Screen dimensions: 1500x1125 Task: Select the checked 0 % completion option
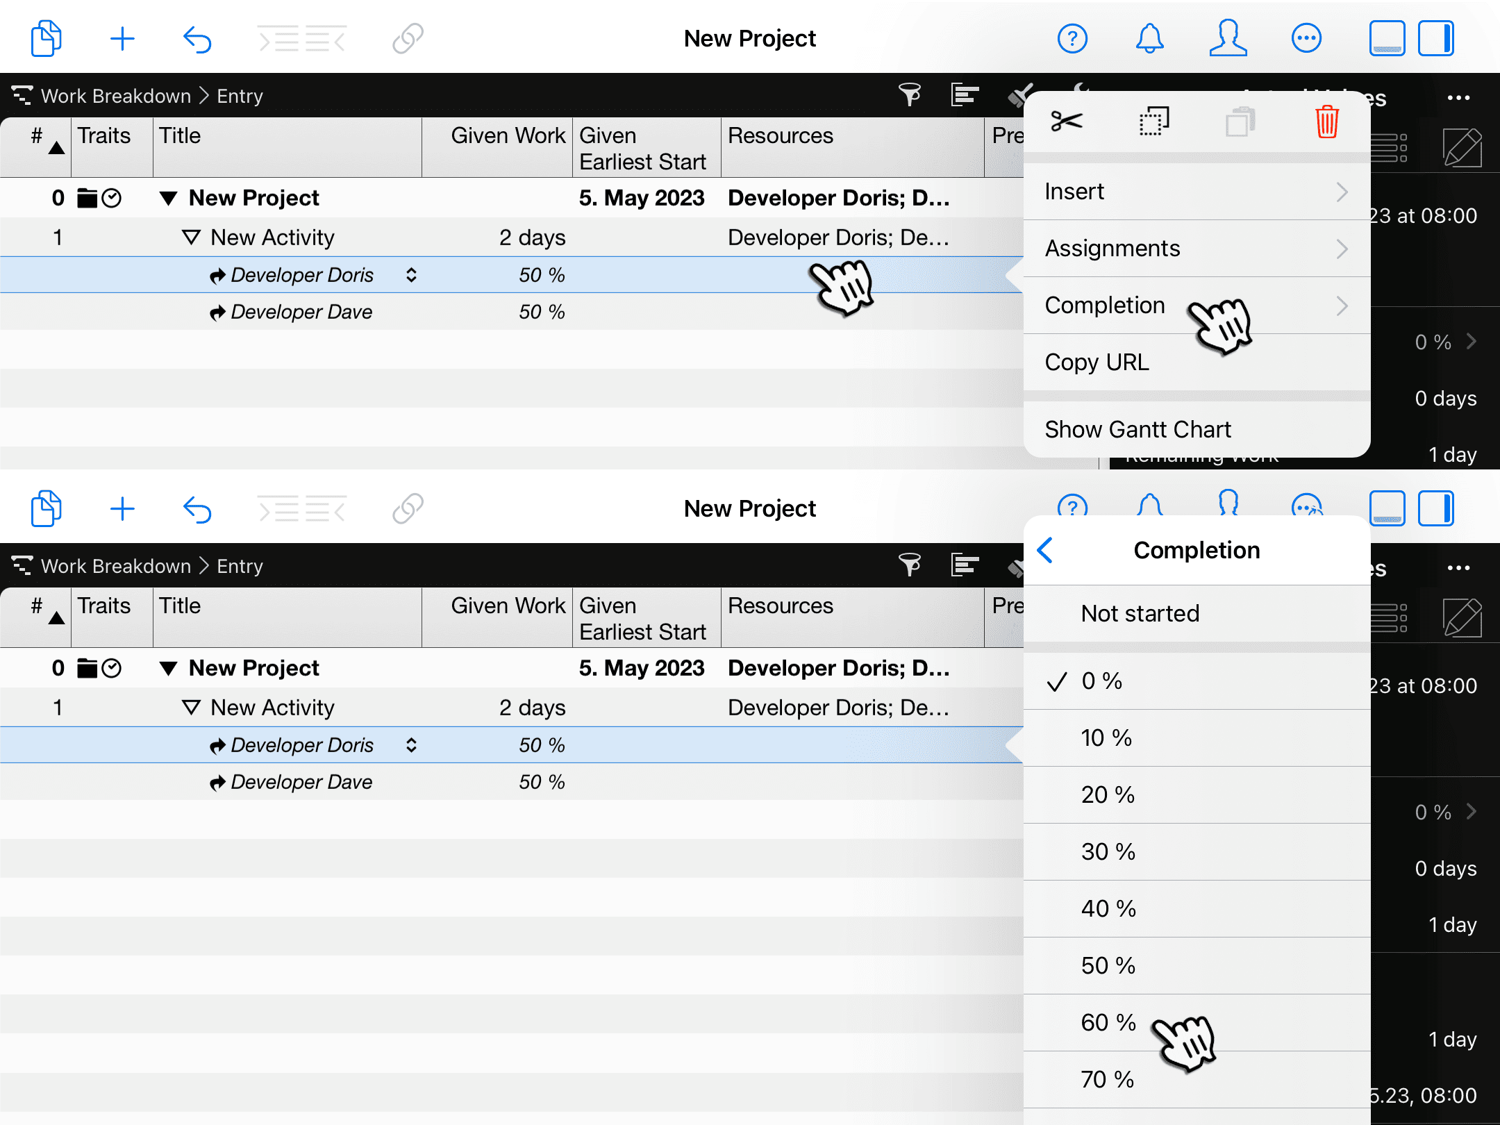pyautogui.click(x=1102, y=681)
